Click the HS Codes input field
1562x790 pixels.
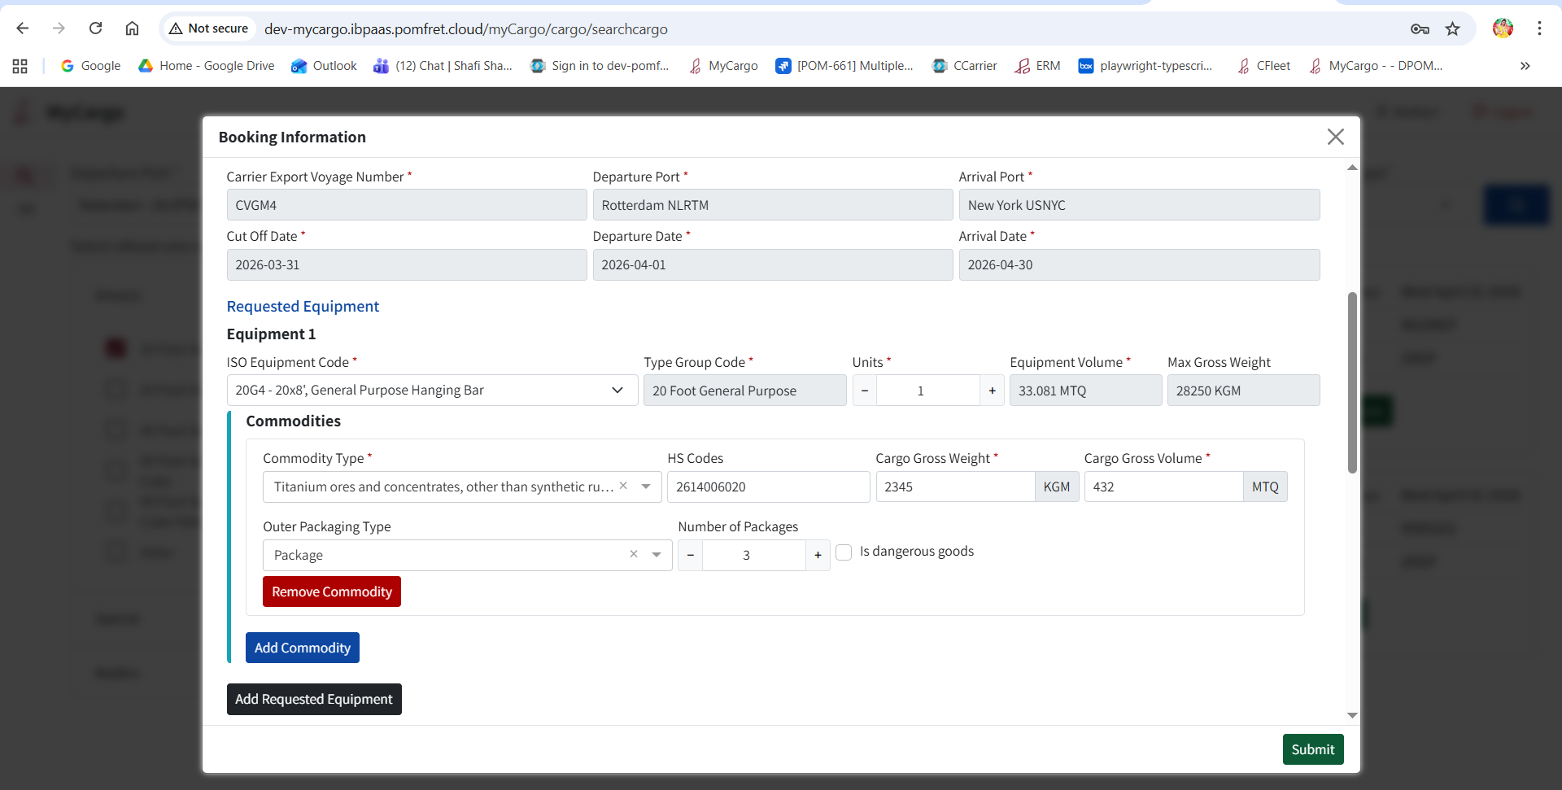[x=767, y=487]
